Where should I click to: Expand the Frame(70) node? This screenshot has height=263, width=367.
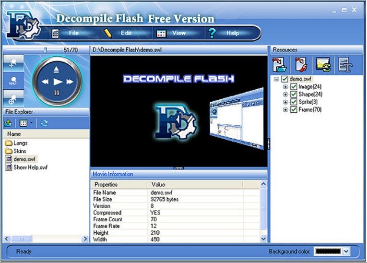285,109
